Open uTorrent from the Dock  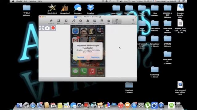click(x=148, y=105)
